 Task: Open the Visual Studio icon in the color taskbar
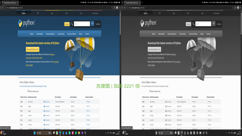tap(82, 133)
